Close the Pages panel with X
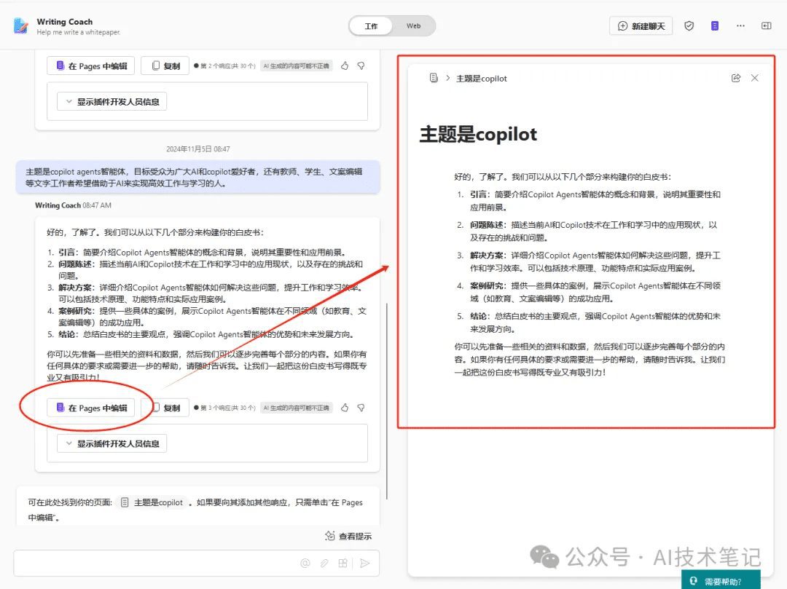 [x=755, y=78]
